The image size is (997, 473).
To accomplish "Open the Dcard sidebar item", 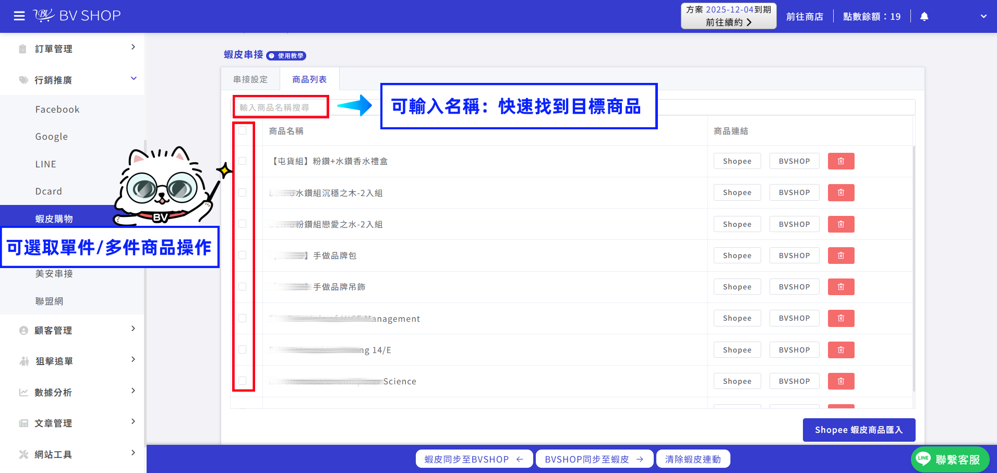I will click(x=49, y=191).
